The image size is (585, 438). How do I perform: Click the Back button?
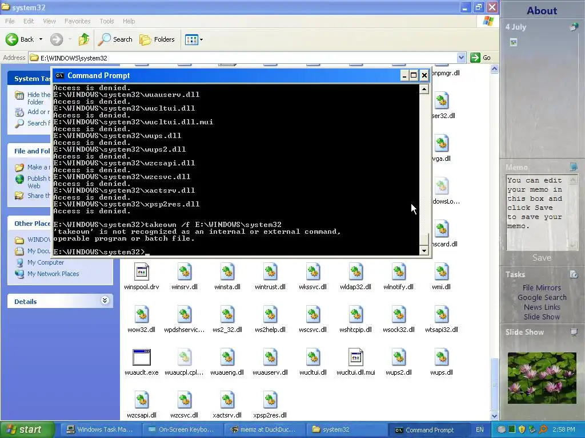21,39
